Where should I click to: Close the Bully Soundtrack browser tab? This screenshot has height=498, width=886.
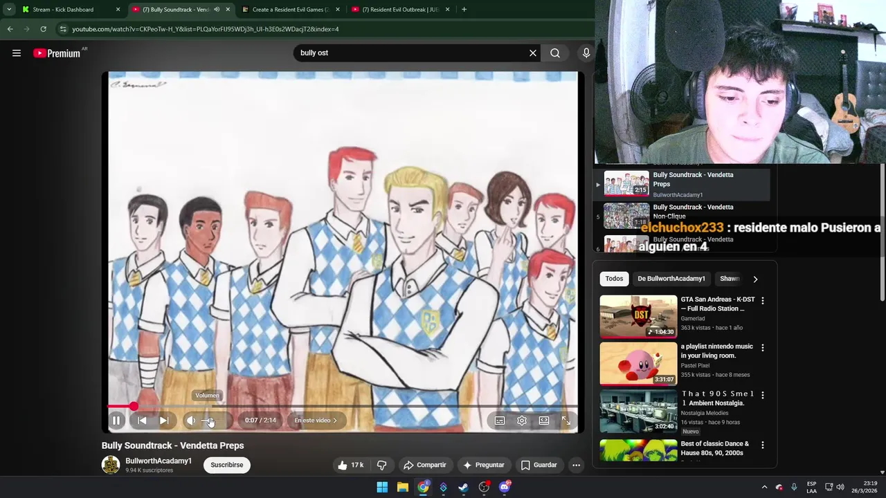point(228,10)
